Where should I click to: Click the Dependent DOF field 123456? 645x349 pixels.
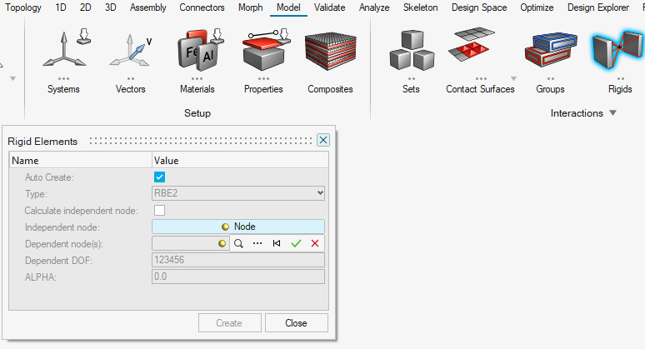click(238, 260)
